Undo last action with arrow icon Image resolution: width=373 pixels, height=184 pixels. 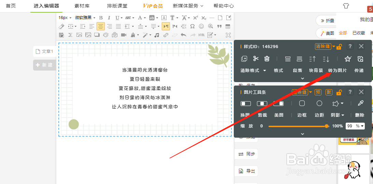click(x=183, y=35)
